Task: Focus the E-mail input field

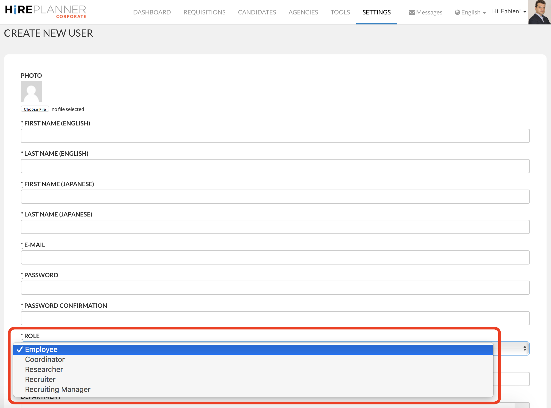Action: point(275,258)
